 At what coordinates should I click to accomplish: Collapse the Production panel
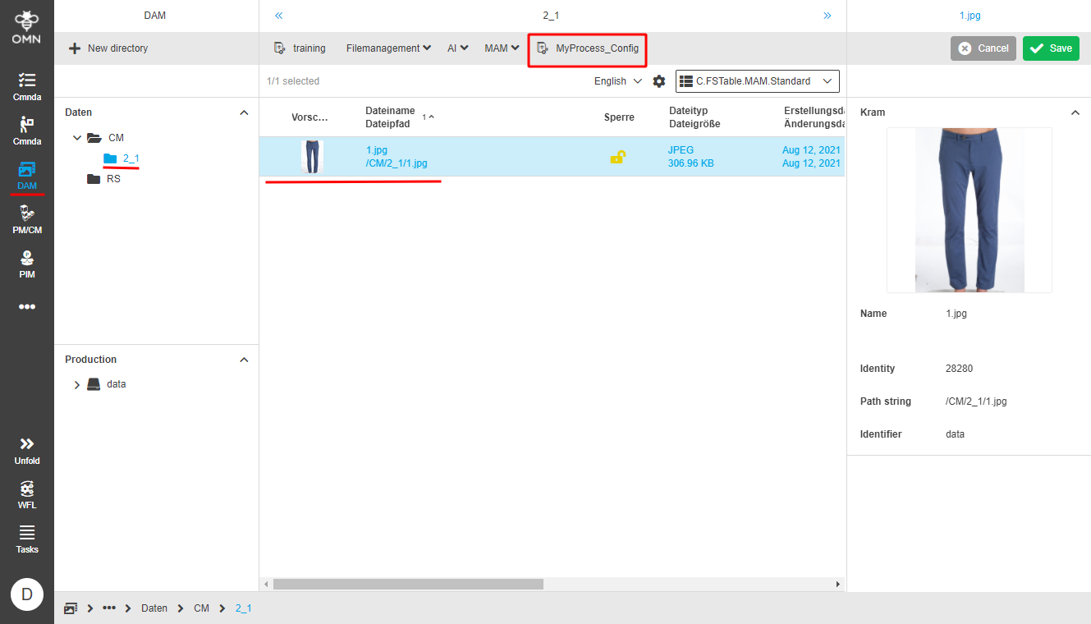(243, 360)
